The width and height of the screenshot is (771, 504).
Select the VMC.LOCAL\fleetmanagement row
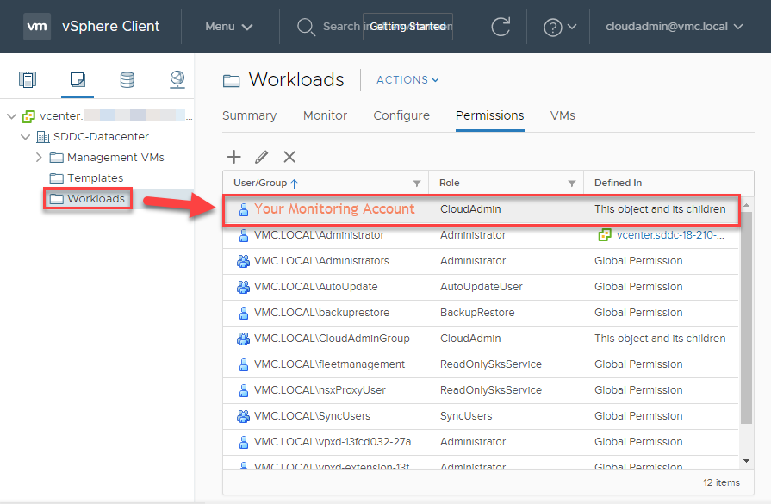coord(481,364)
